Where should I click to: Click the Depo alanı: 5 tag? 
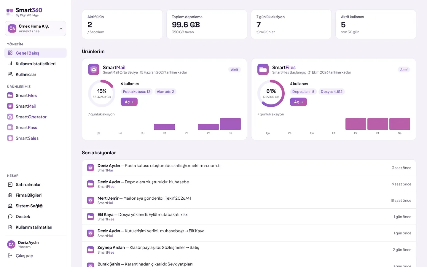click(x=303, y=92)
